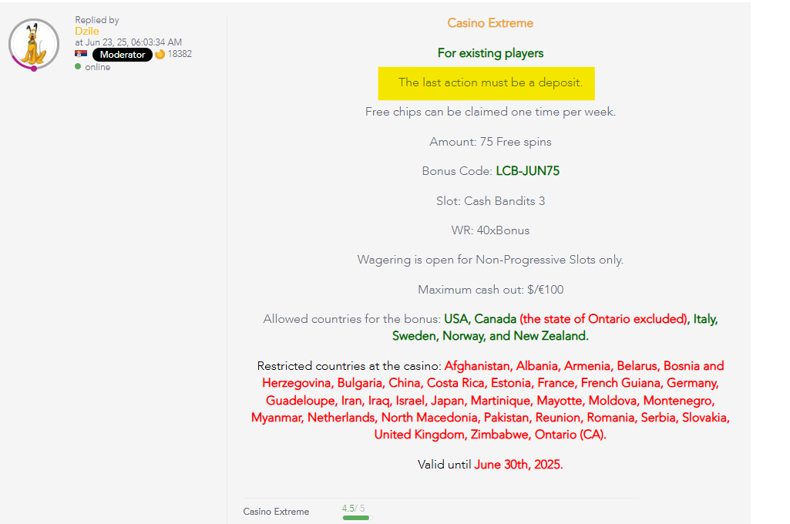Click the 'Replied by' label
Image resolution: width=790 pixels, height=524 pixels.
click(97, 20)
